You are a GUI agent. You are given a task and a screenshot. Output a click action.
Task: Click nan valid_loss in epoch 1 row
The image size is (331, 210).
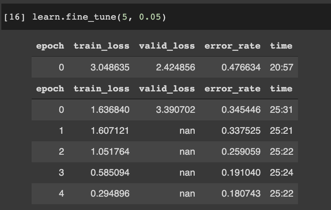[x=187, y=131]
